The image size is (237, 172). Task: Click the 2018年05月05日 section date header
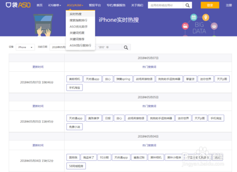coord(148,97)
